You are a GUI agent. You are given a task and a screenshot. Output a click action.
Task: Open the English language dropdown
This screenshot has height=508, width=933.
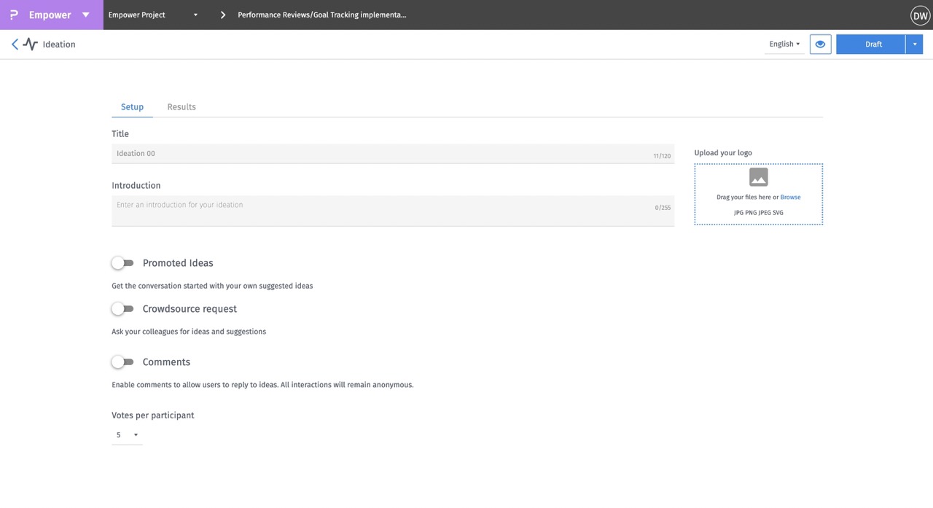[x=784, y=44]
